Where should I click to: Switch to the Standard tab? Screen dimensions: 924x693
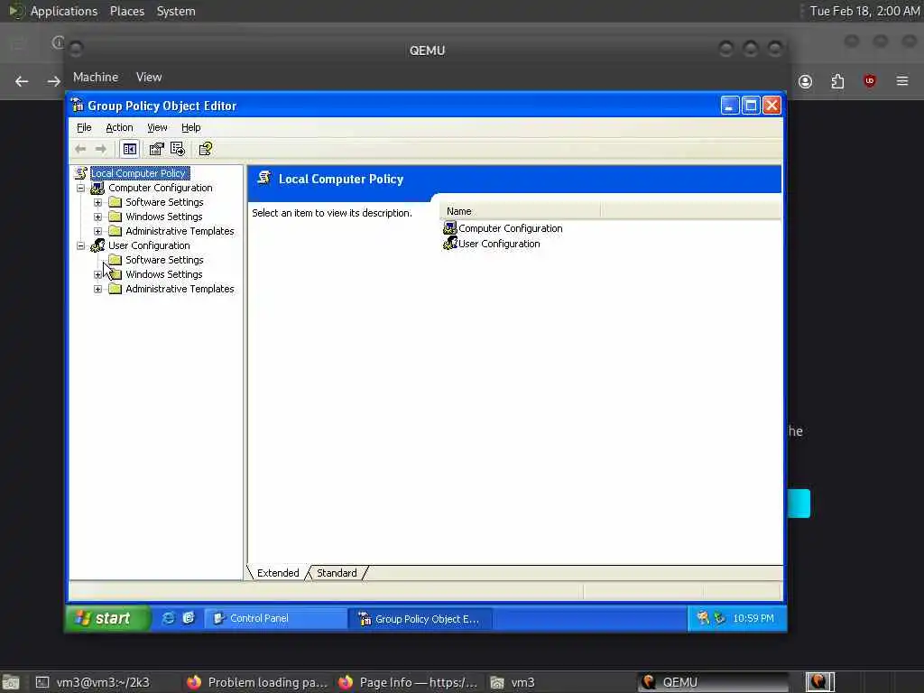337,573
